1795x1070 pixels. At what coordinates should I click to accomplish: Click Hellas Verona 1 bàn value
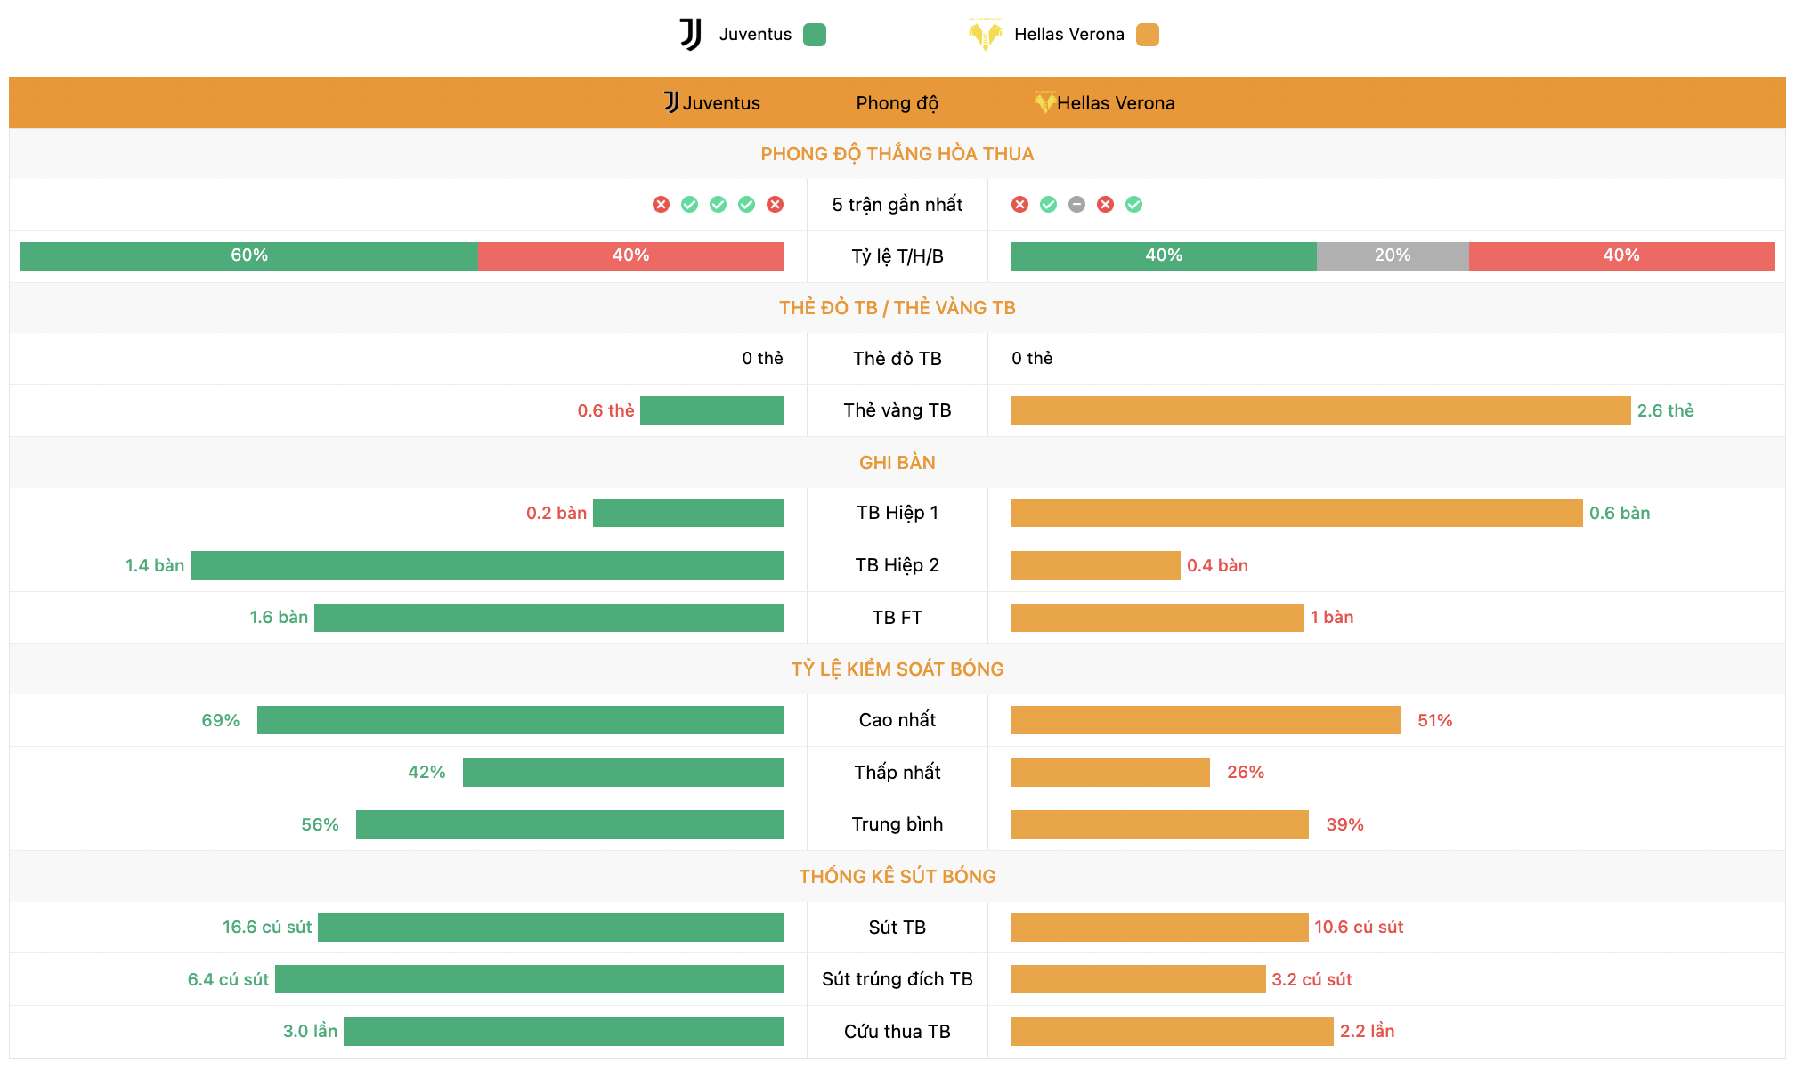pyautogui.click(x=1332, y=618)
